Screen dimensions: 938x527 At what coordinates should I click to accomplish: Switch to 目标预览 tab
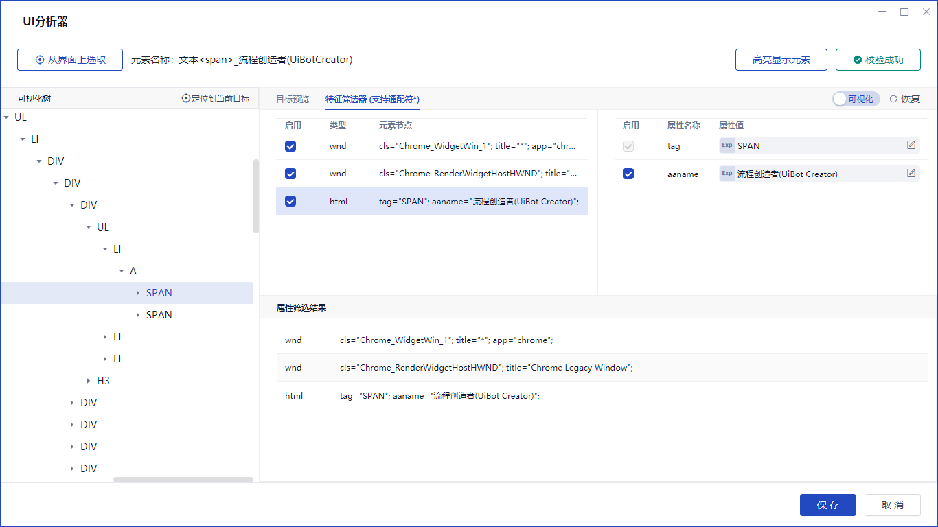click(293, 99)
